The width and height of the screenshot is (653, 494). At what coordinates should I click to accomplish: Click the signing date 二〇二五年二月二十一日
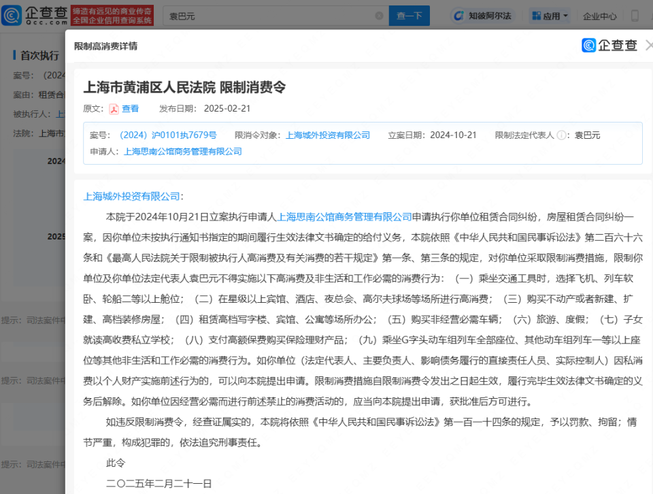point(158,484)
